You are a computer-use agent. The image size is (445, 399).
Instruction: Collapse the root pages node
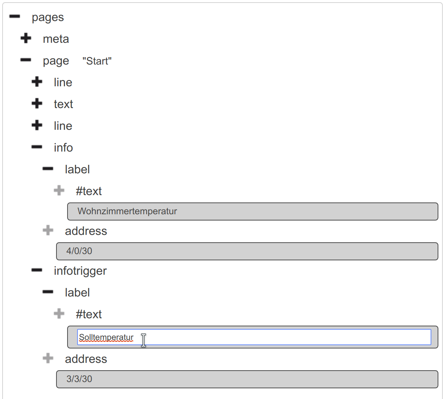15,17
